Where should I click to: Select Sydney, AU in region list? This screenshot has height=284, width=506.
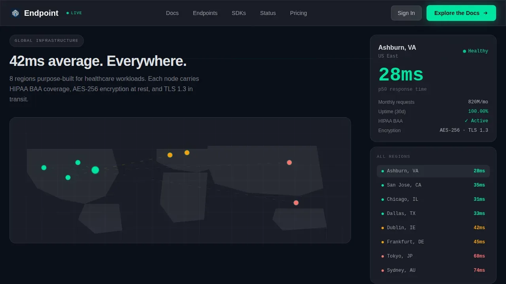pyautogui.click(x=433, y=271)
